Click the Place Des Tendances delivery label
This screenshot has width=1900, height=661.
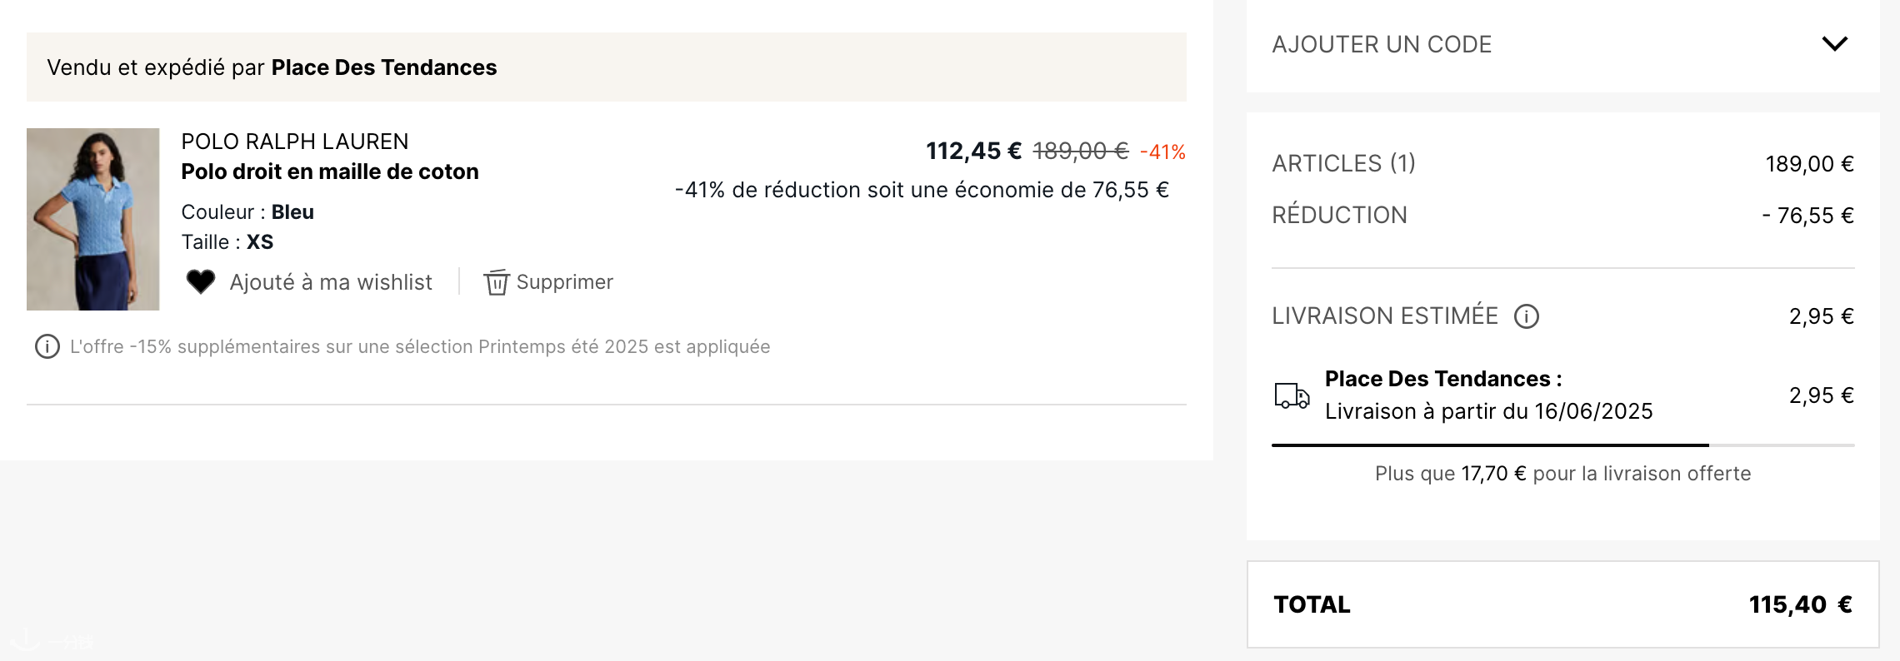point(1443,379)
